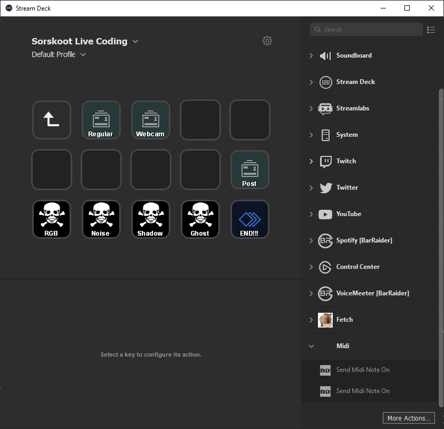Expand the Control Center chevron
This screenshot has height=429, width=444.
tap(311, 267)
